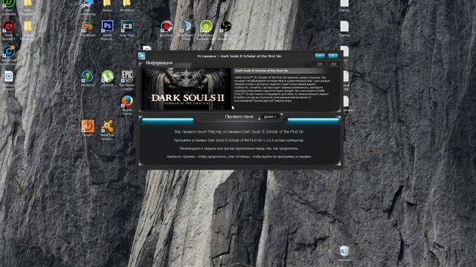Viewport: 476px width, 267px height.
Task: Click the left blue progress bar
Action: pos(168,121)
